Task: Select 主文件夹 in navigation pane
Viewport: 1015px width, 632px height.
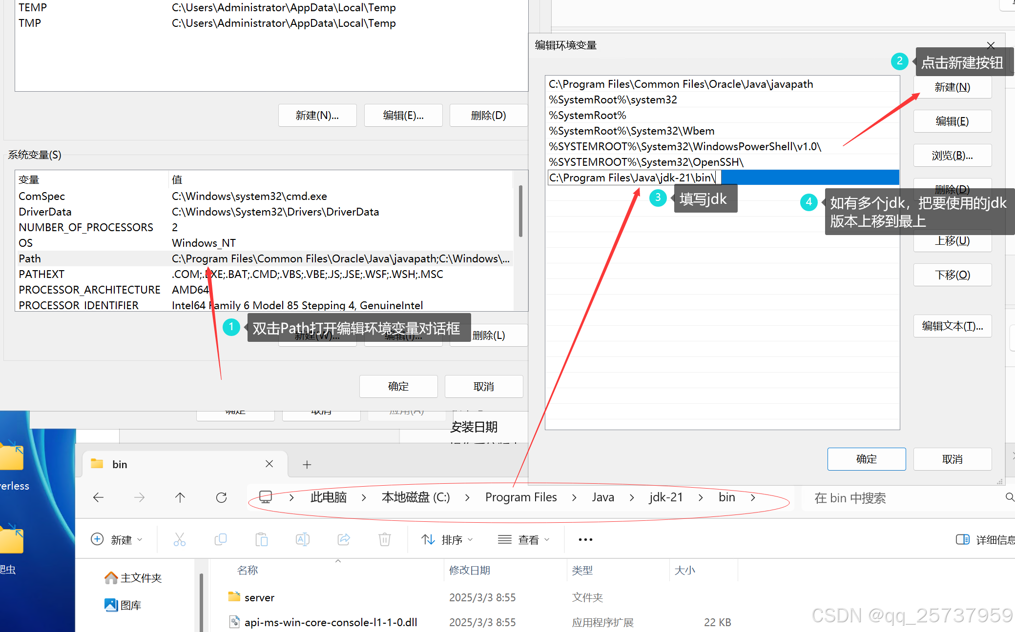Action: click(141, 578)
